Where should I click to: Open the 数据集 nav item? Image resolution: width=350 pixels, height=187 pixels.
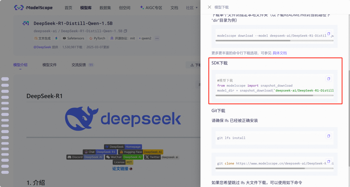click(x=105, y=8)
